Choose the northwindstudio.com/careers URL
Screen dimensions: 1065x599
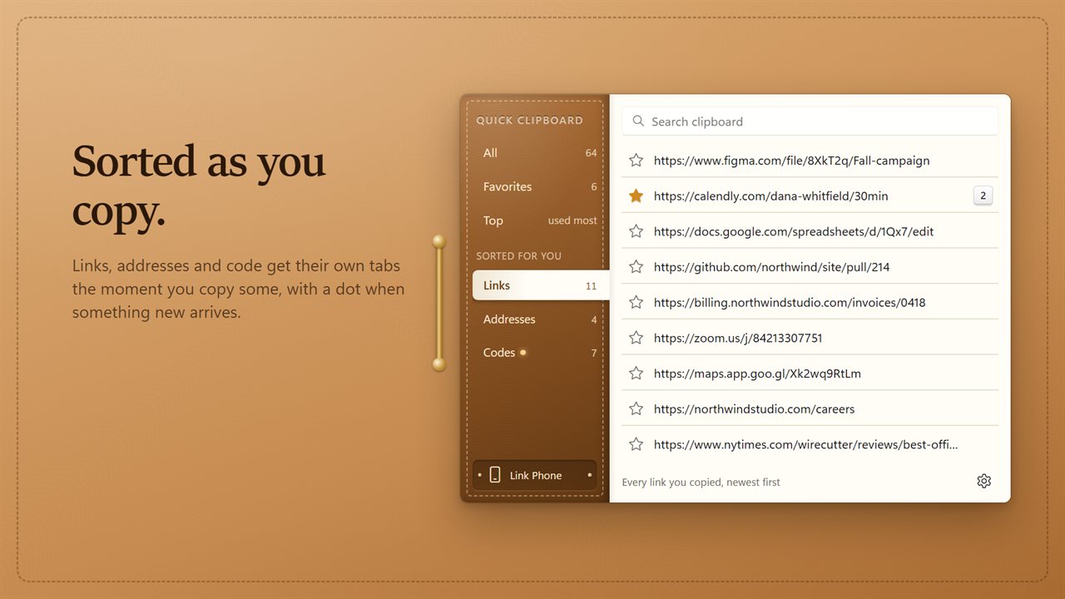(754, 409)
